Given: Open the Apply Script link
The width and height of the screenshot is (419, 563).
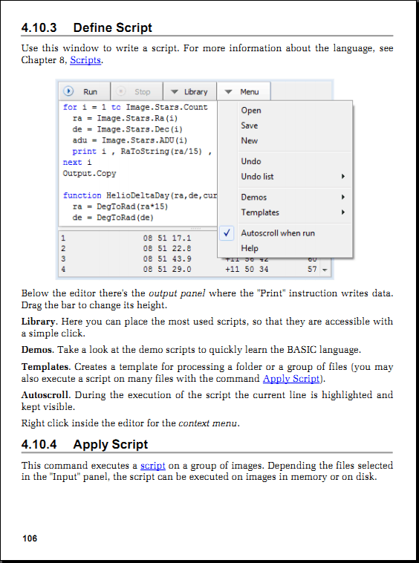Looking at the screenshot, I should pyautogui.click(x=291, y=379).
